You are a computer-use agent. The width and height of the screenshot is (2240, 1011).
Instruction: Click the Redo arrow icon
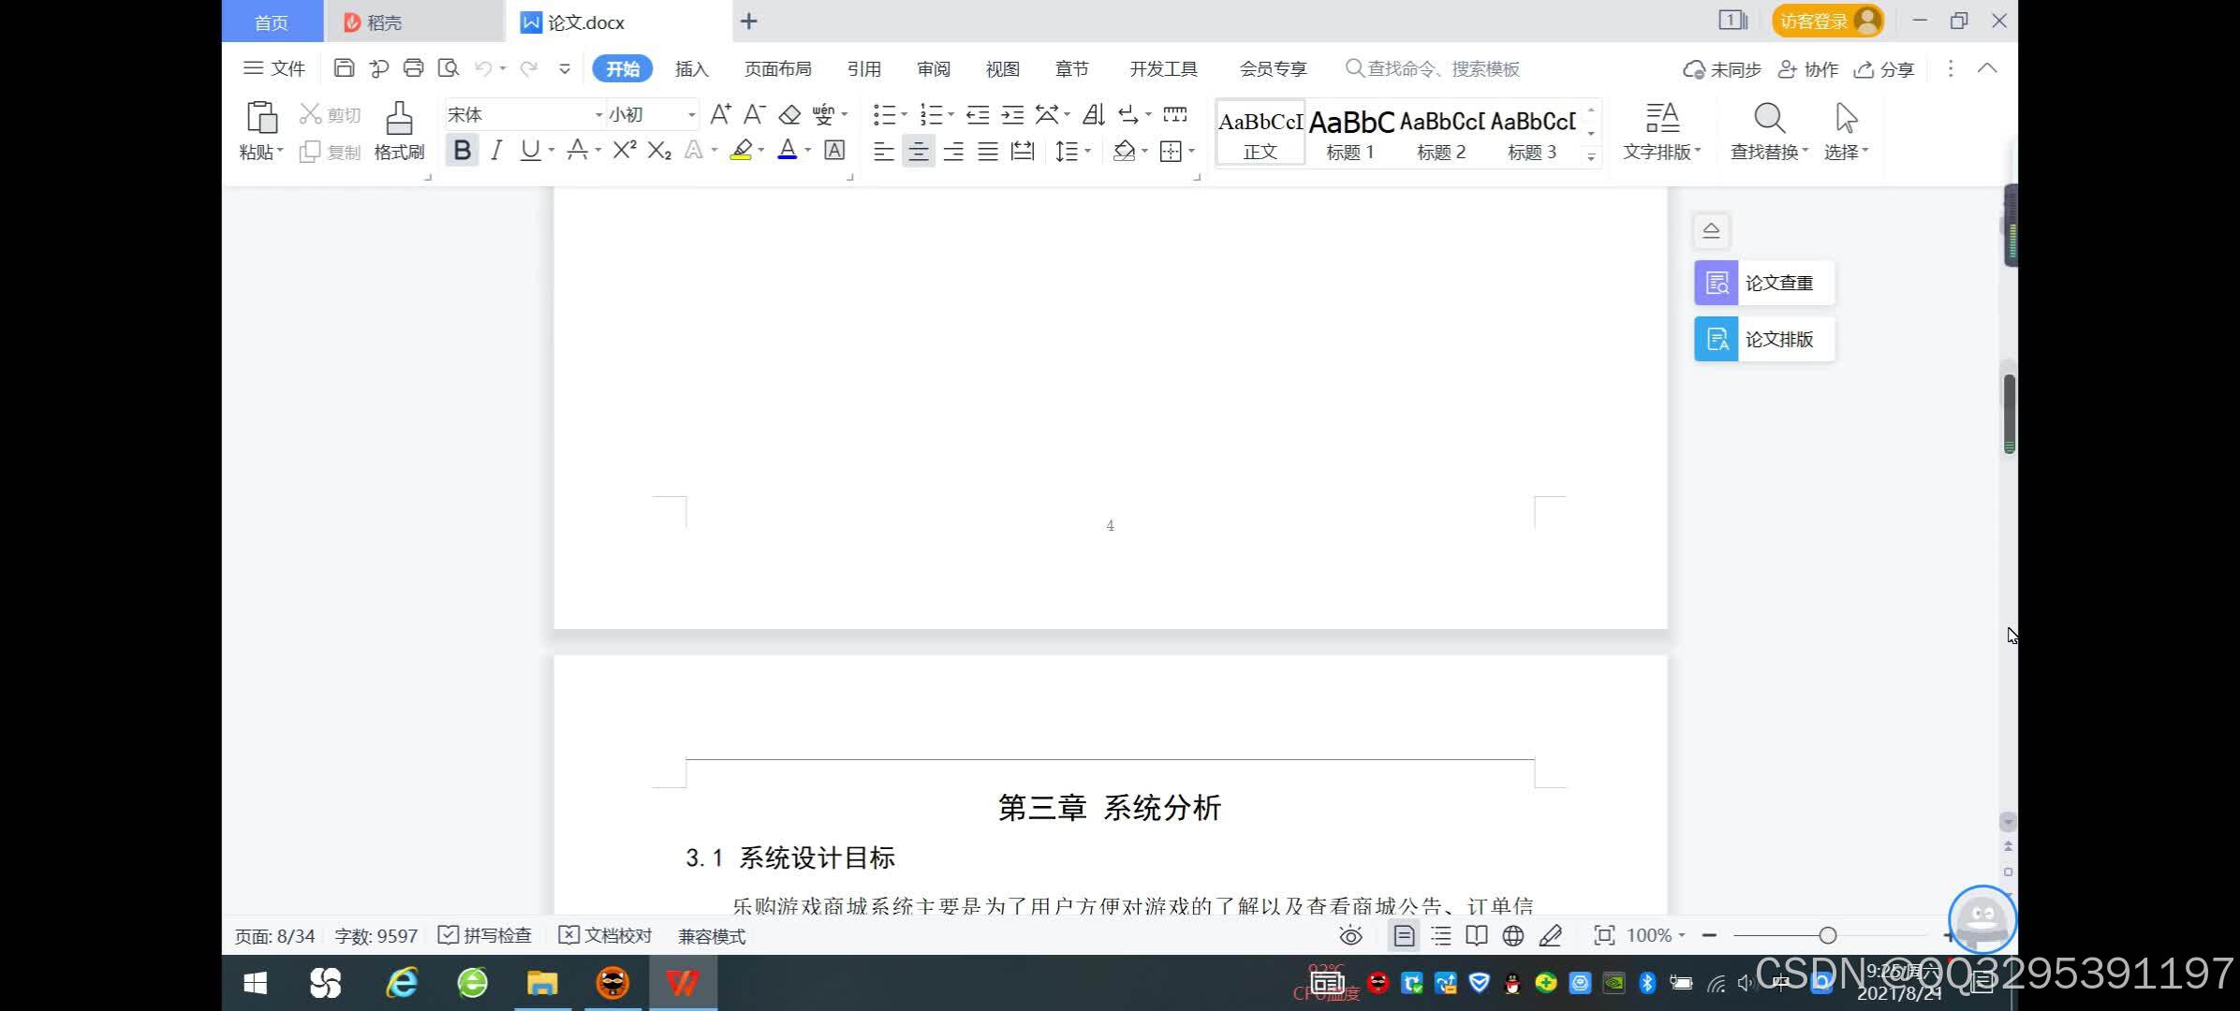[x=529, y=68]
